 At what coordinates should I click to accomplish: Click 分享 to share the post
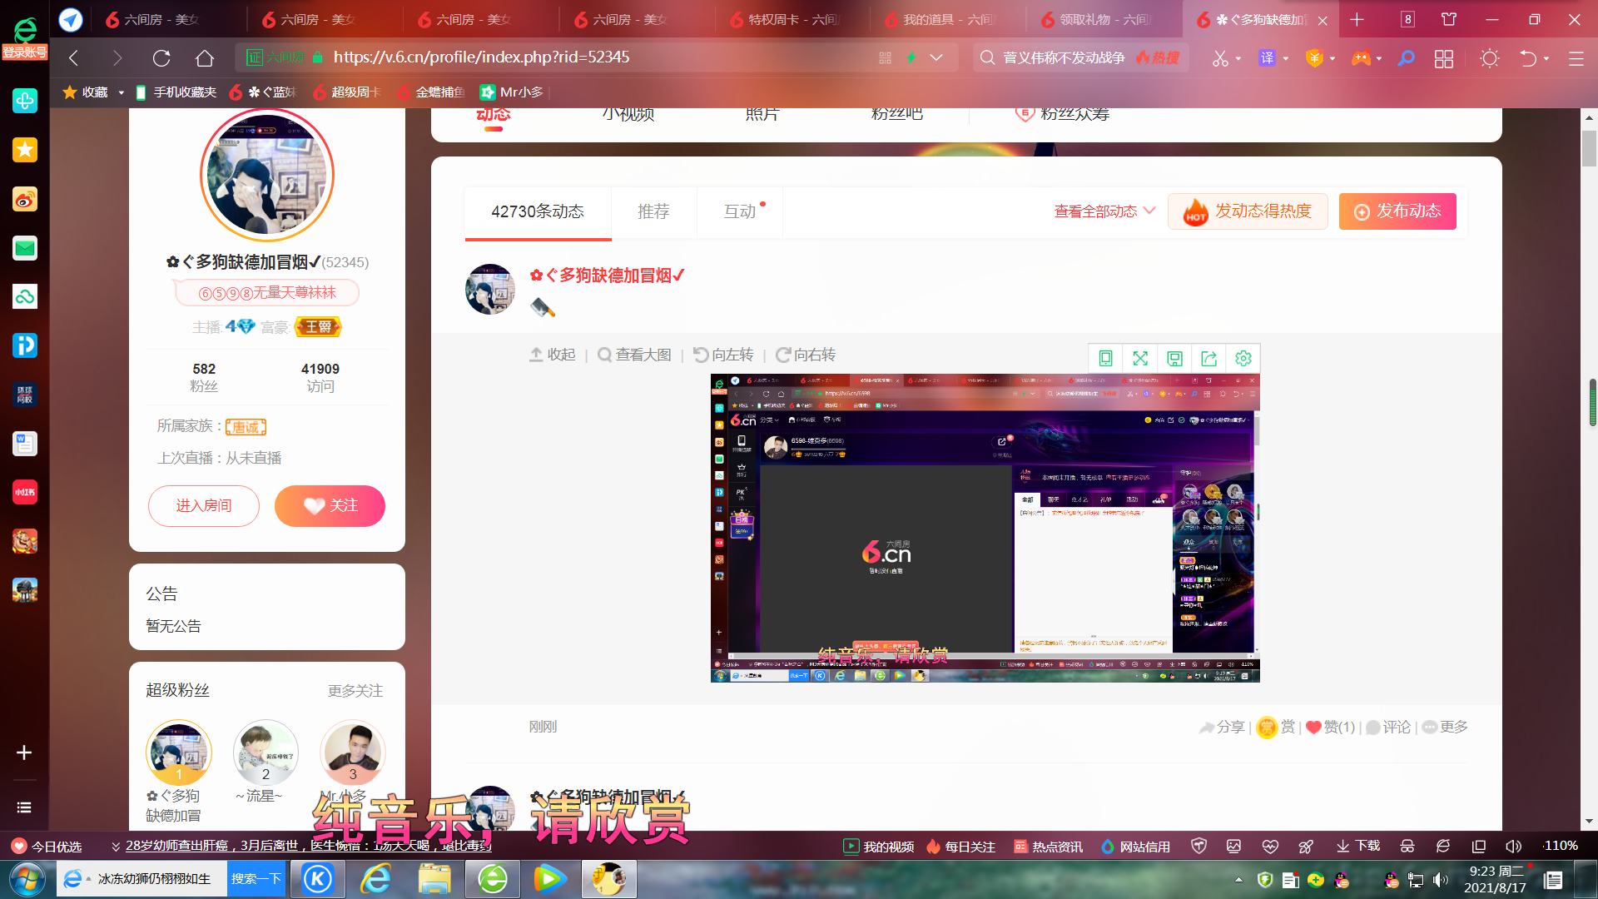pyautogui.click(x=1221, y=728)
